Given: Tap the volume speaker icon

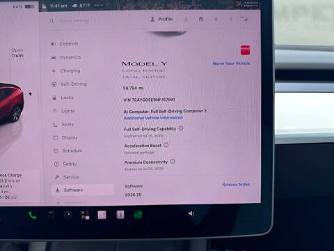Looking at the screenshot, I should tap(191, 213).
